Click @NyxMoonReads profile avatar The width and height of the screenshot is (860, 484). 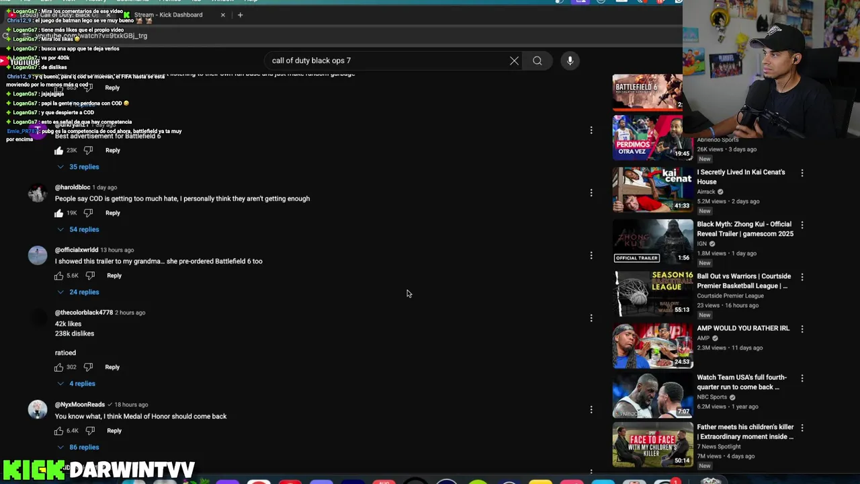[x=38, y=410]
